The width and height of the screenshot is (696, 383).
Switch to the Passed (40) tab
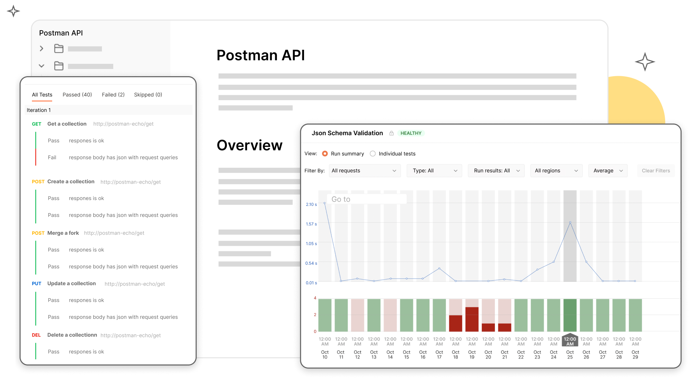77,95
